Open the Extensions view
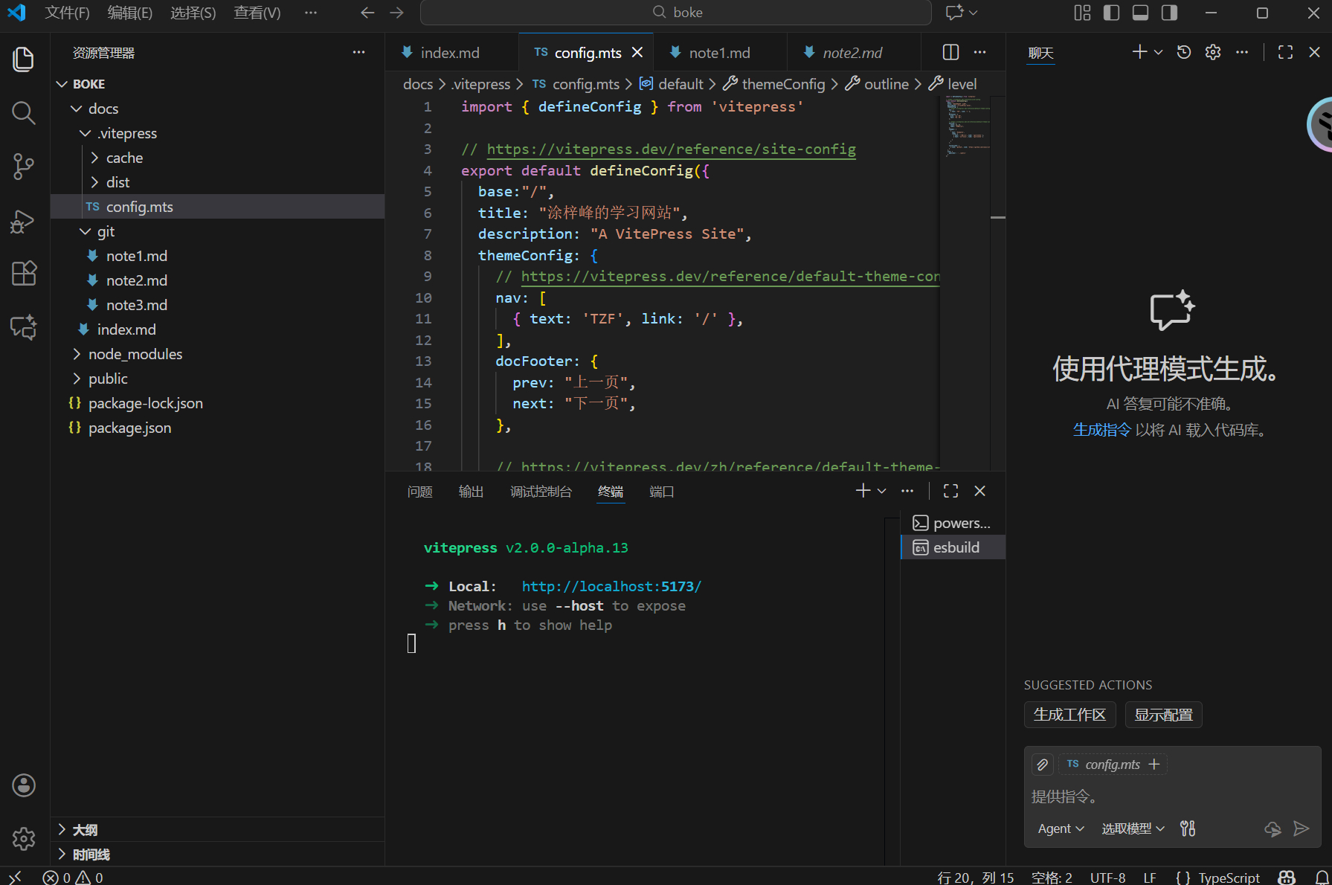Viewport: 1332px width, 885px height. pos(24,274)
